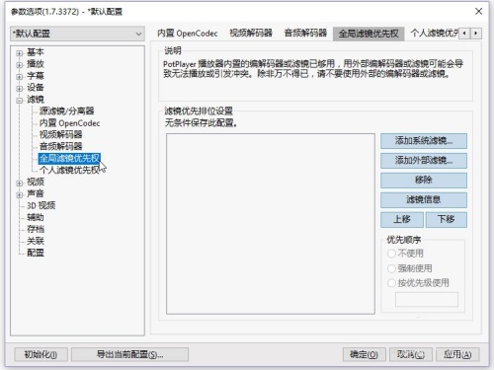Expand the 播放 tree node

coord(20,65)
